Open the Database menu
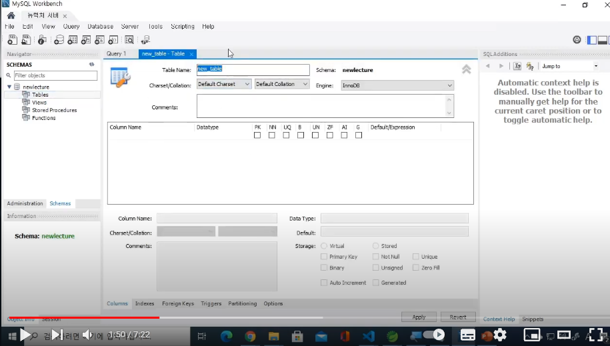Viewport: 610px width, 346px height. [101, 27]
